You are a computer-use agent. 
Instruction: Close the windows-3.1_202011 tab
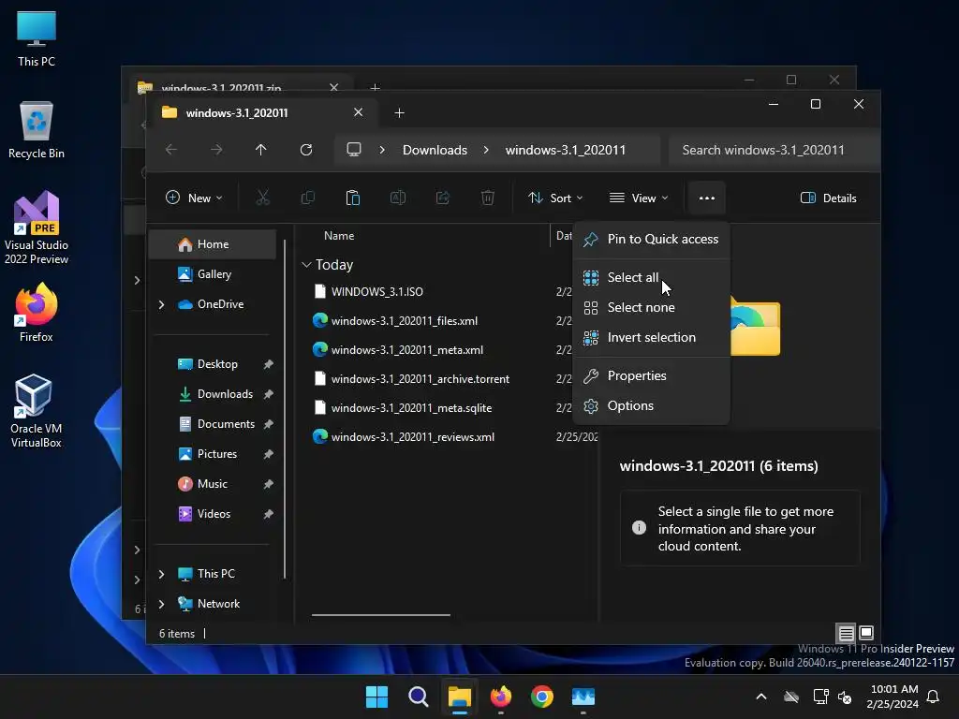coord(359,112)
